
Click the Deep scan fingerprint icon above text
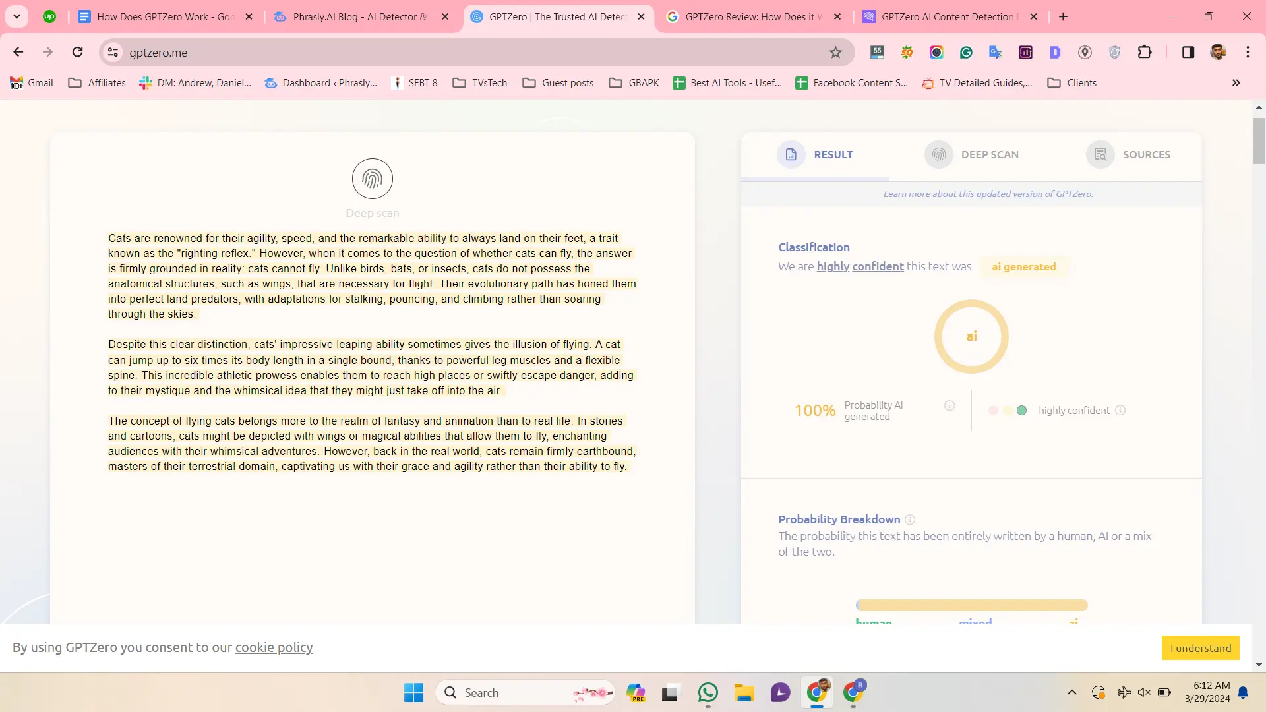pyautogui.click(x=372, y=179)
